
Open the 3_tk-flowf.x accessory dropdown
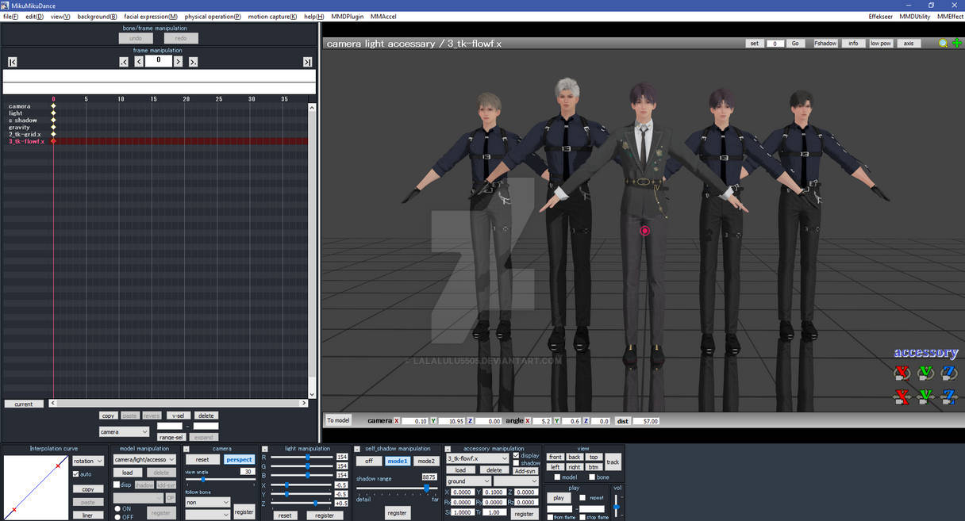477,458
